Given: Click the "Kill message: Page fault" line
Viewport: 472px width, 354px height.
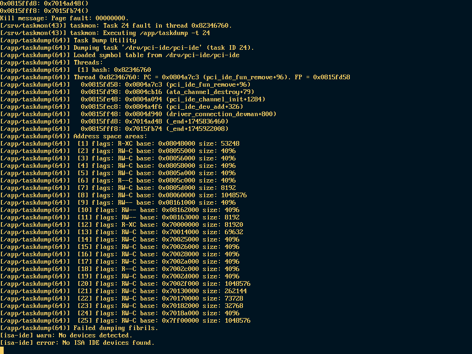Looking at the screenshot, I should click(65, 18).
